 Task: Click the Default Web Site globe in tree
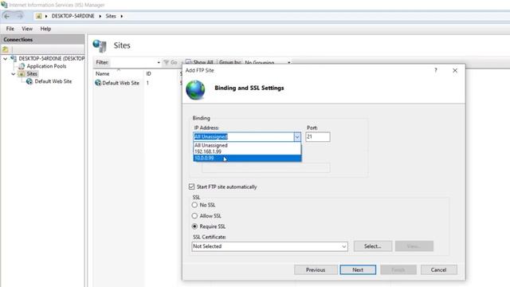[x=29, y=81]
